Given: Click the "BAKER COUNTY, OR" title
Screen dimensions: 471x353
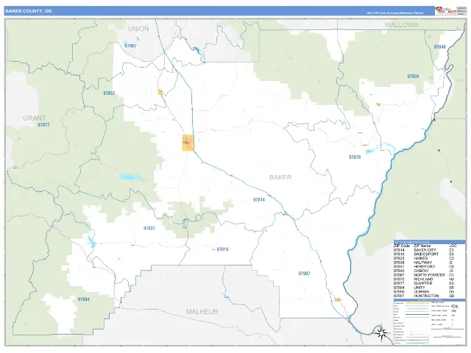Looking at the screenshot, I should 29,11.
